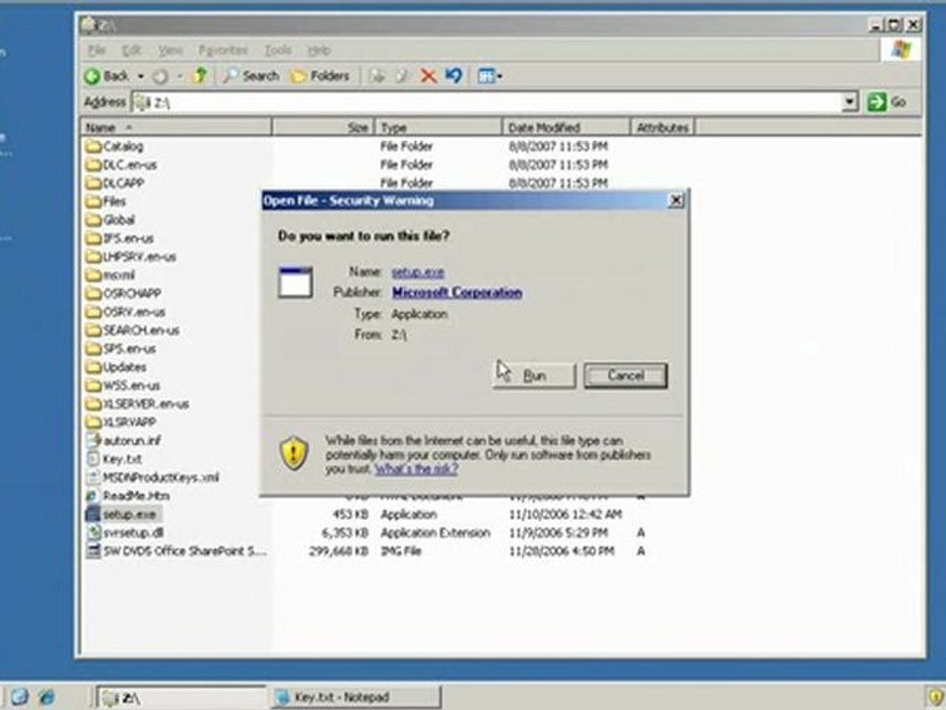The image size is (946, 710).
Task: Select the WSS.en-us folder
Action: click(x=123, y=386)
